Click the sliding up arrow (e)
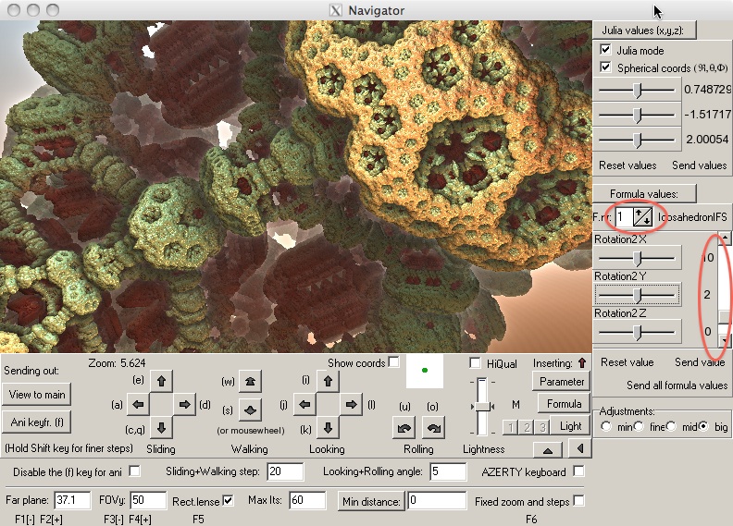The width and height of the screenshot is (733, 526). pos(161,381)
